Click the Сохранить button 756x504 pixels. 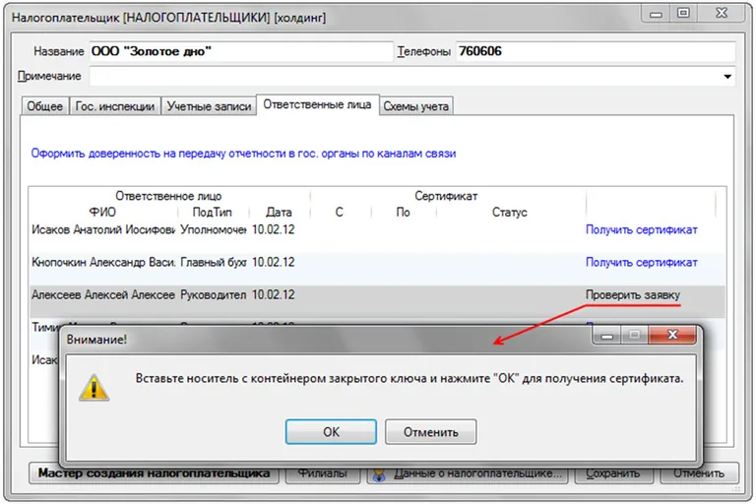coord(613,473)
